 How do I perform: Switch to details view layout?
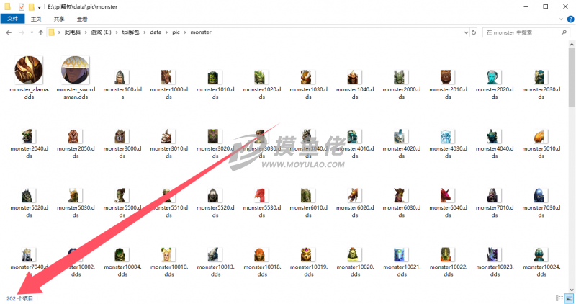(x=559, y=298)
